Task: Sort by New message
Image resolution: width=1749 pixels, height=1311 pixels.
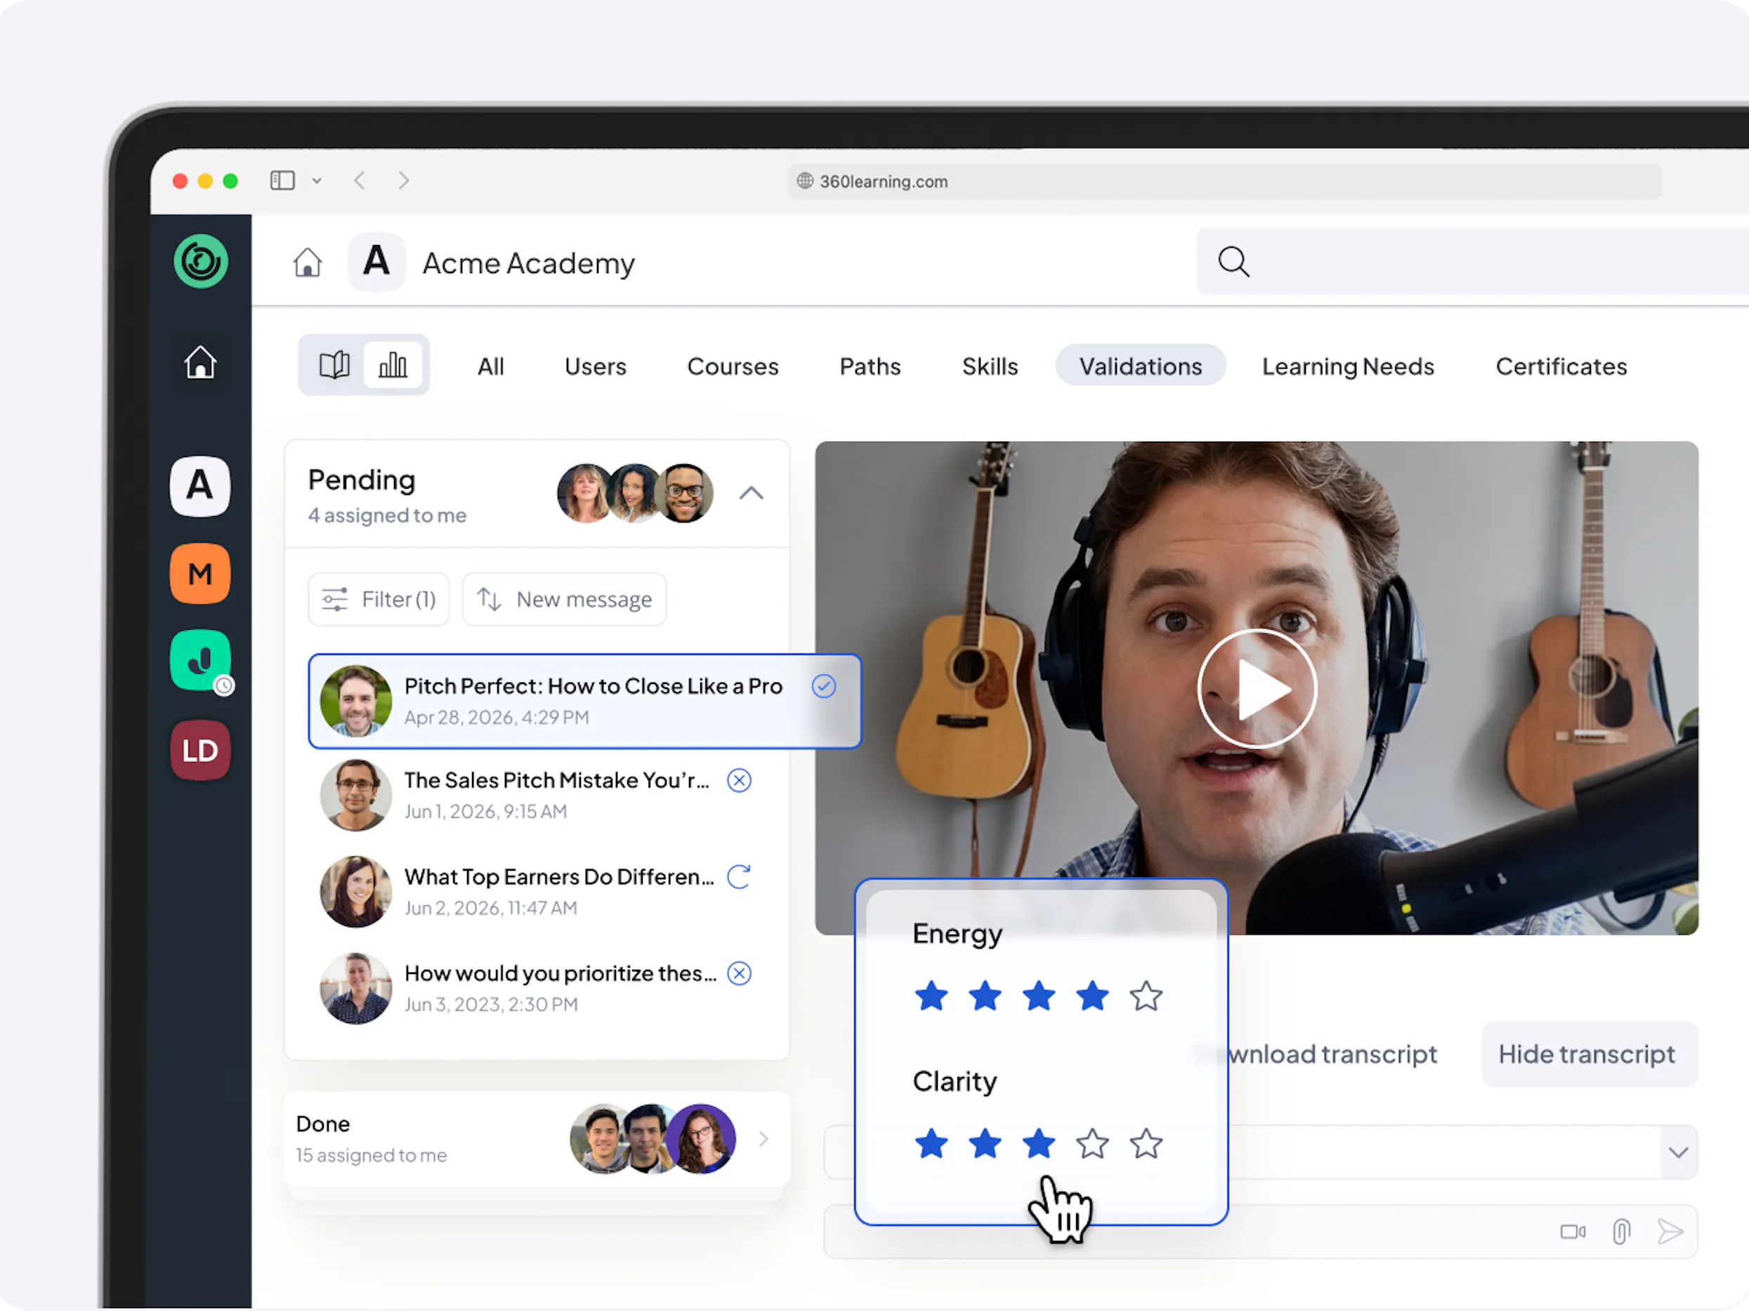Action: (x=564, y=600)
